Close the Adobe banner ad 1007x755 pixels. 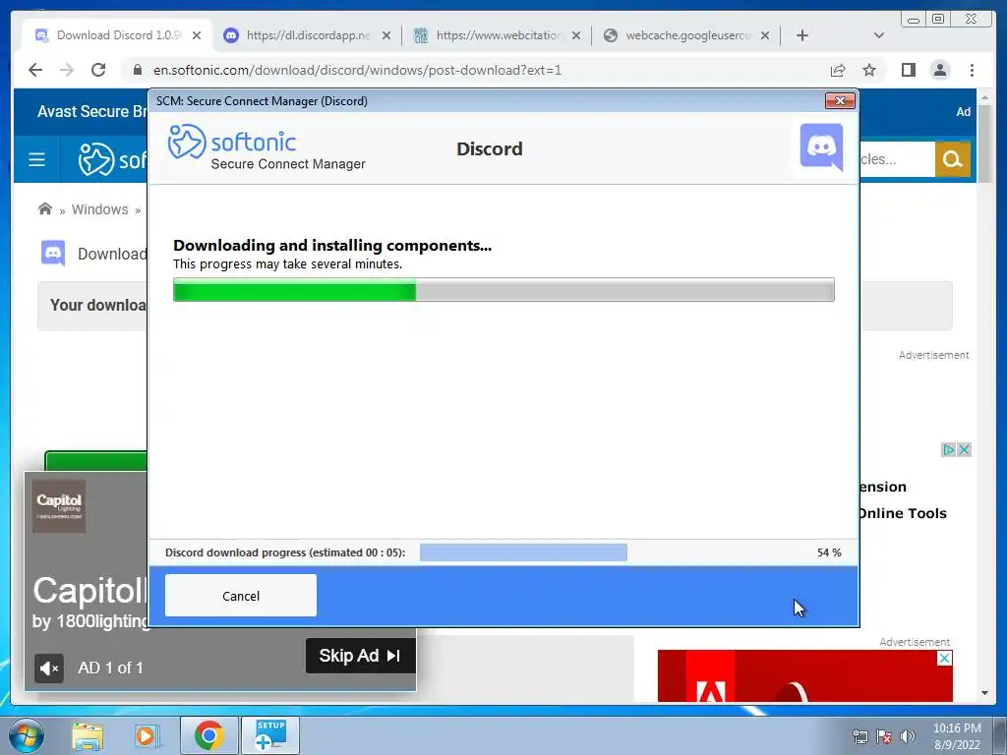[944, 658]
